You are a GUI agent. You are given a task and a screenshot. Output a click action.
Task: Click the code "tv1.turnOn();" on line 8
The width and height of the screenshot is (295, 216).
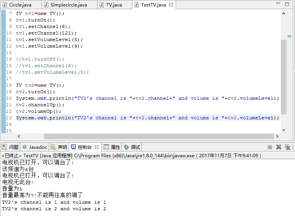[36, 20]
